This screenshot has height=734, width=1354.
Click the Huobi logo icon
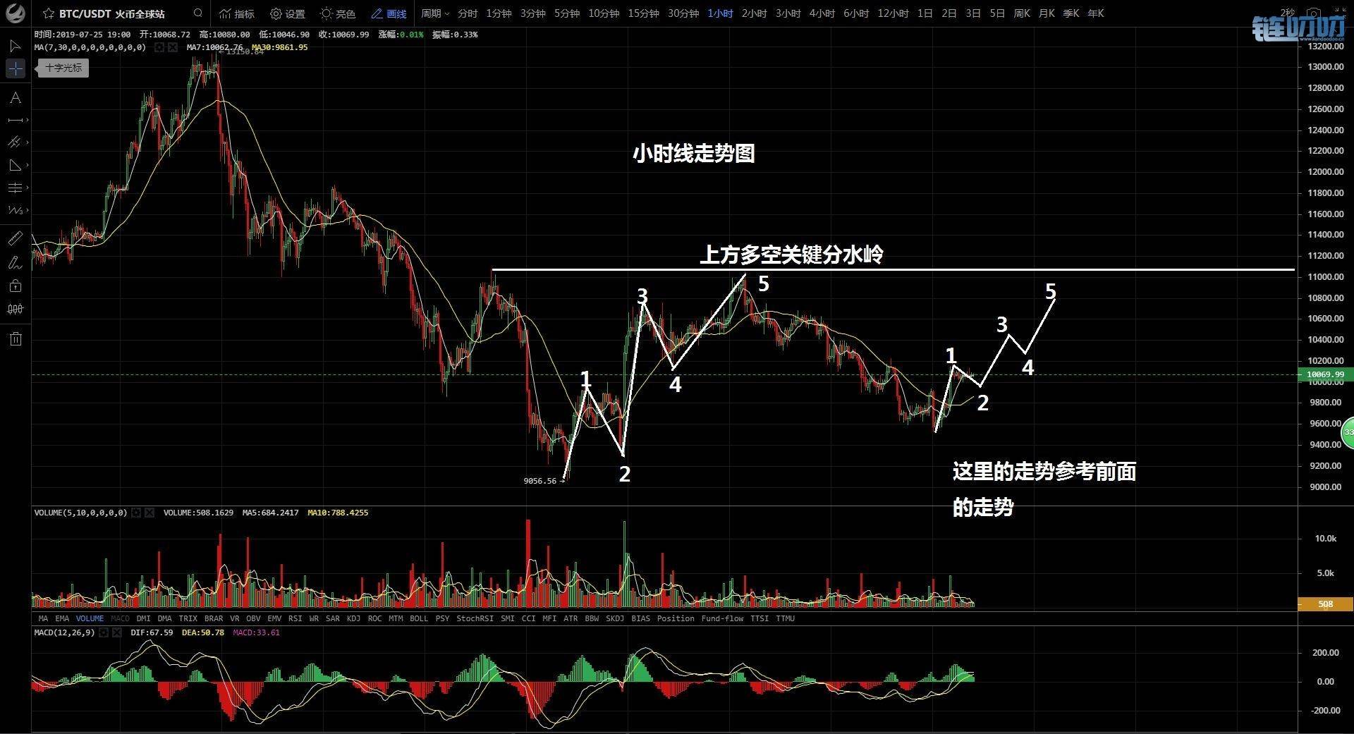coord(15,13)
